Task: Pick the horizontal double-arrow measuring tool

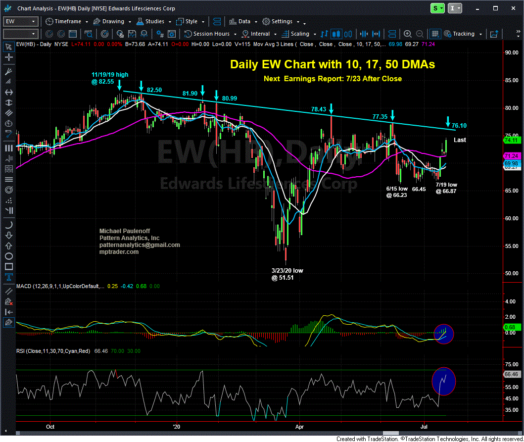Action: tap(9, 92)
